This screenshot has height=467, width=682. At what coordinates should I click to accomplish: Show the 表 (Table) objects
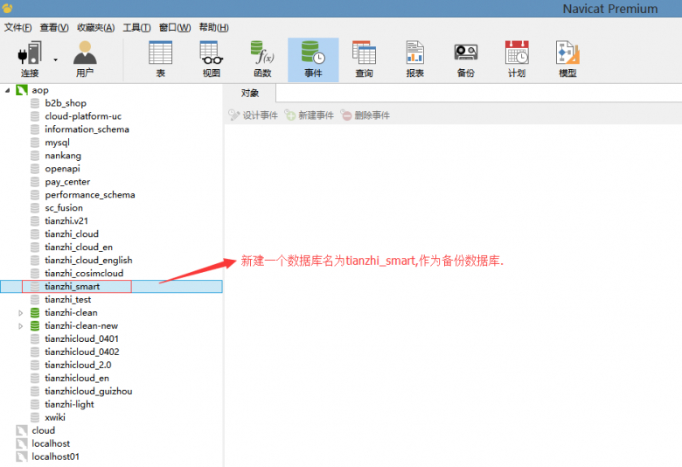pyautogui.click(x=161, y=59)
